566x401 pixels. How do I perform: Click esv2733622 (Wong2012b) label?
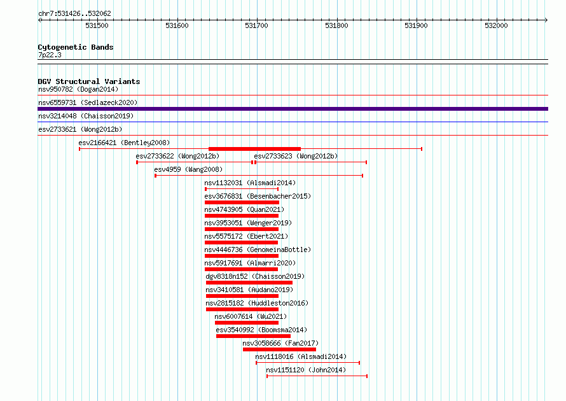(177, 156)
